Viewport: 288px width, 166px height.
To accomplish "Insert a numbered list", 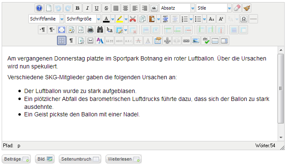I will click(184, 19).
